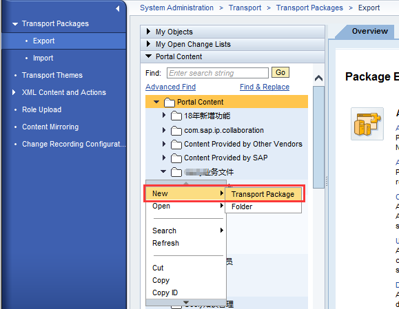Click the com.sap.ip.collaboration folder icon
Viewport: 399px width, 309px height.
176,131
